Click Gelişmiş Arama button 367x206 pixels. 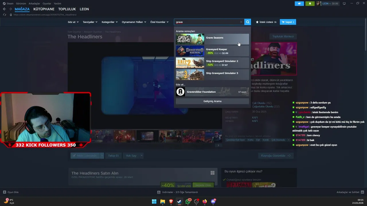[x=212, y=101]
